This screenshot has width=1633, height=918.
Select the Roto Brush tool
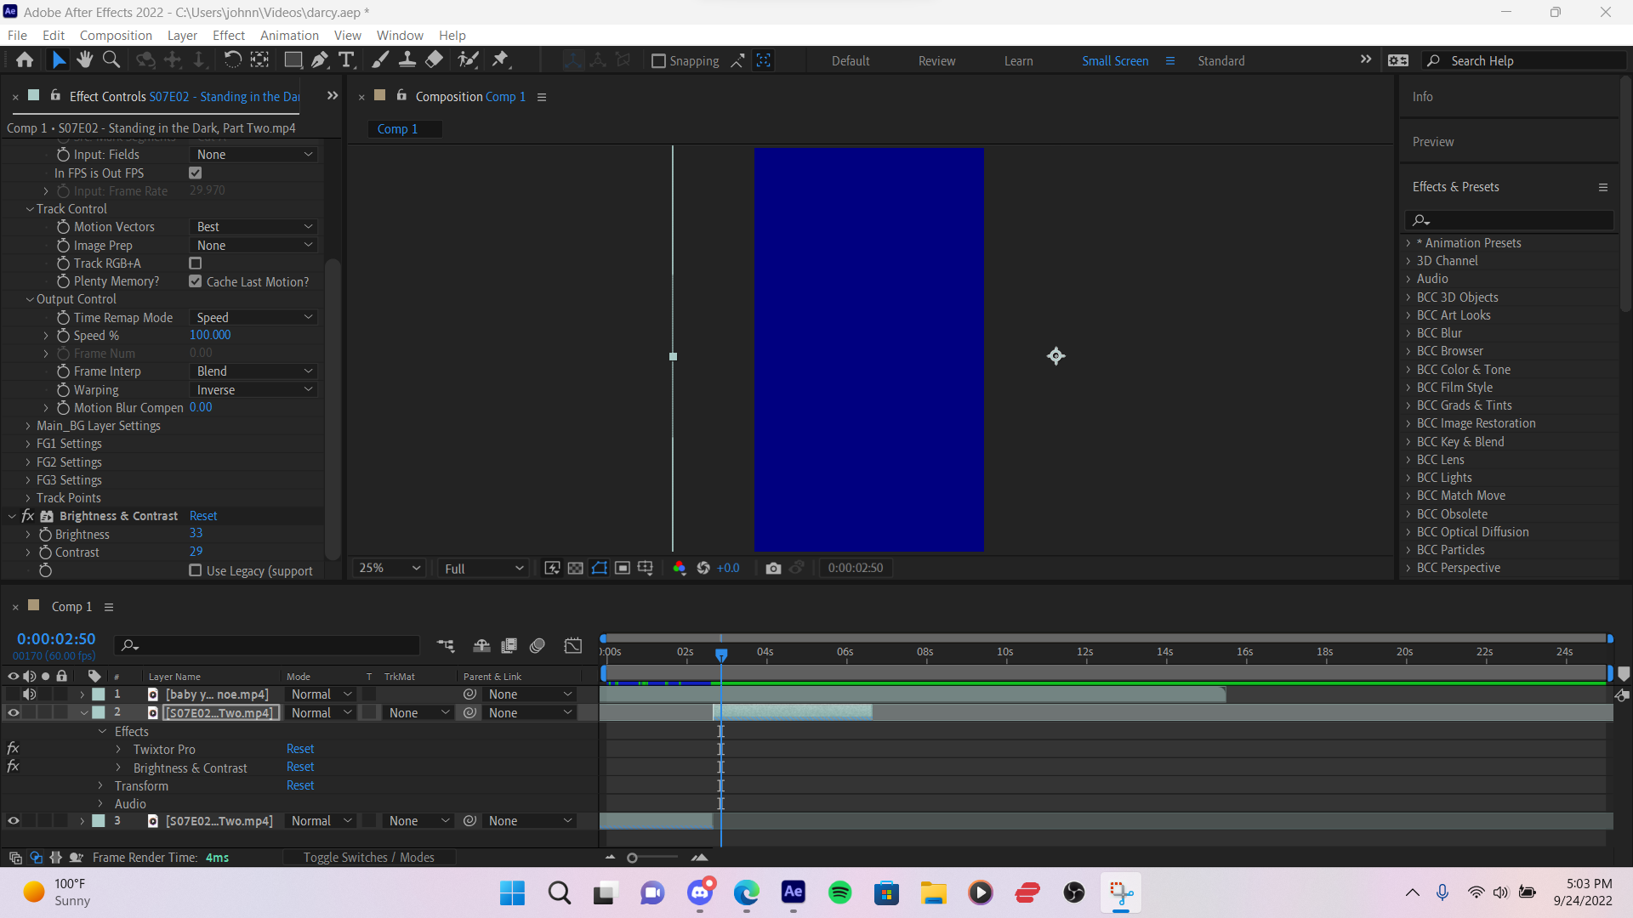pos(469,59)
